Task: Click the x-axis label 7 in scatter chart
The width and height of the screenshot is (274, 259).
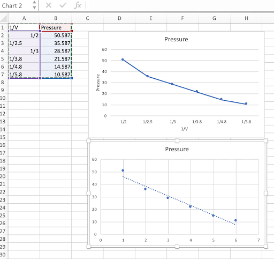Action: 258,240
